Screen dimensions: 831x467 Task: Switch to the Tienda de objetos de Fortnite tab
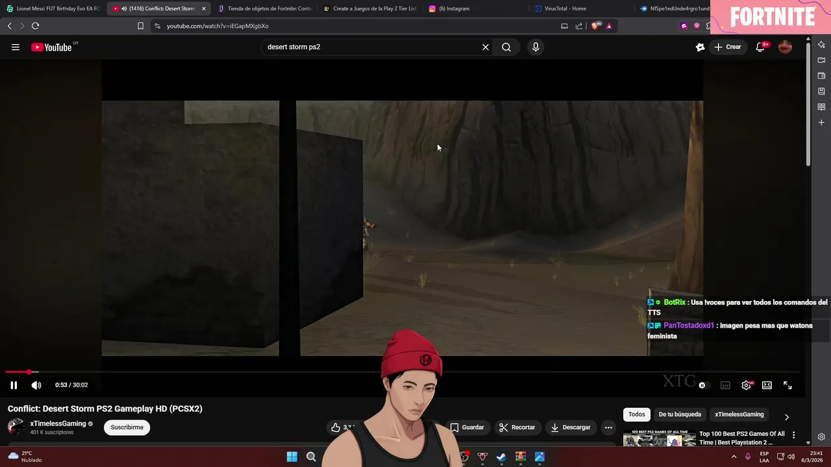pos(264,8)
